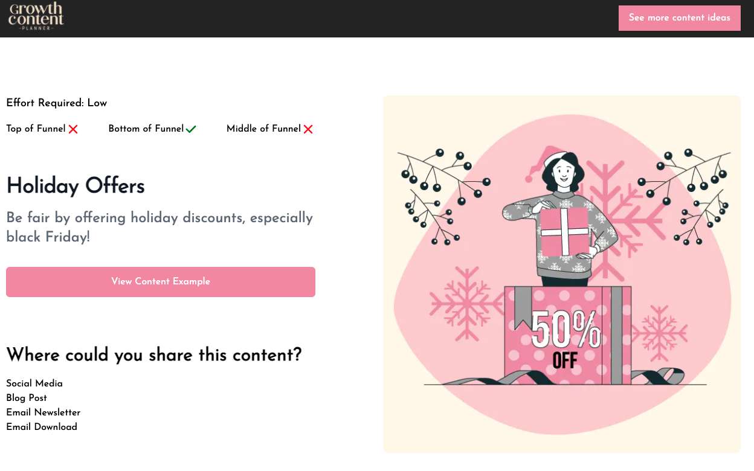
Task: Click the red X beside Top of Funnel
Action: (x=73, y=129)
